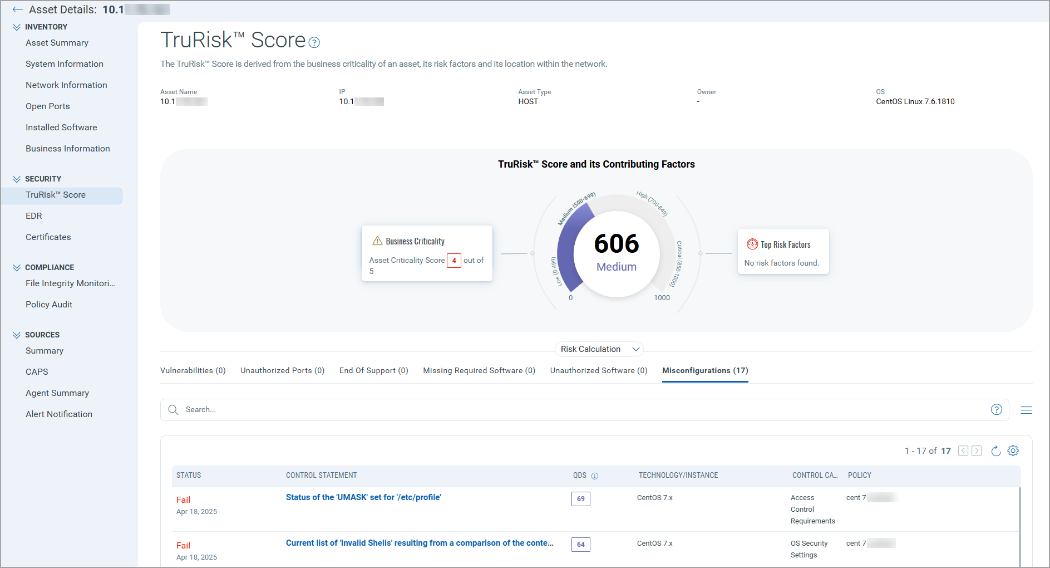Open the Invalid Shells control statement link
1050x568 pixels.
click(x=420, y=543)
